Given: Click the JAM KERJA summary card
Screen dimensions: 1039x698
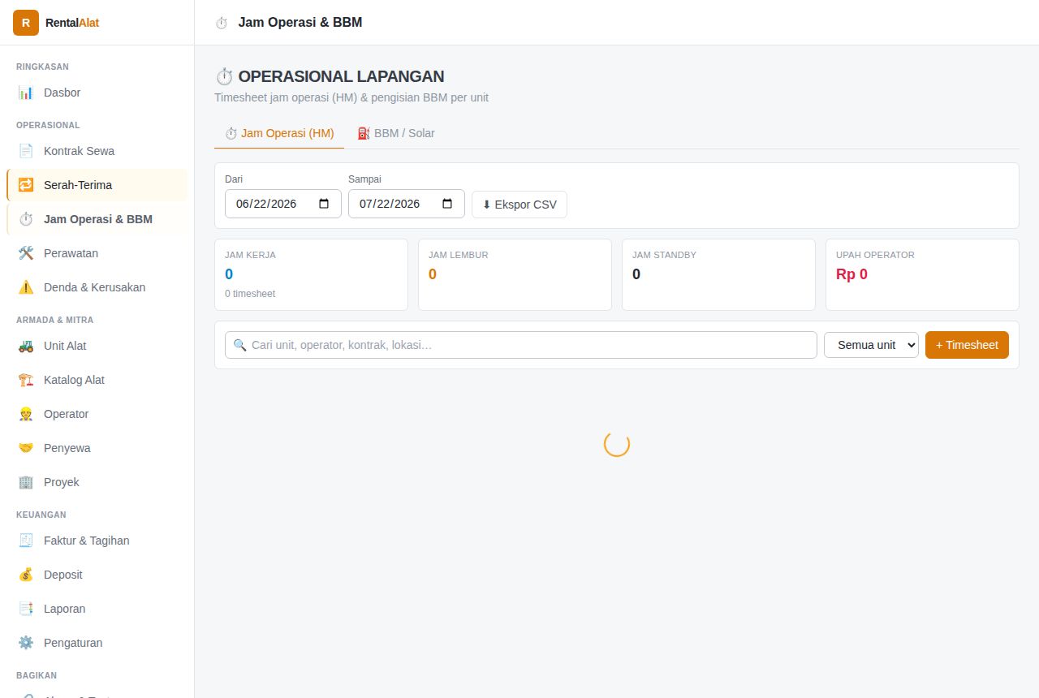Looking at the screenshot, I should [x=311, y=274].
